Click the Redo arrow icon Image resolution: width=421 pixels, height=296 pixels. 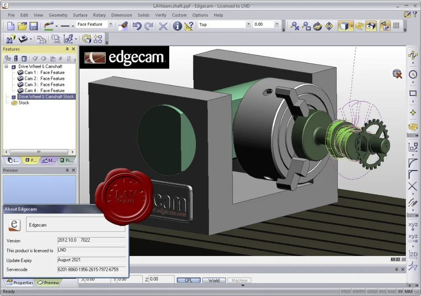149,26
